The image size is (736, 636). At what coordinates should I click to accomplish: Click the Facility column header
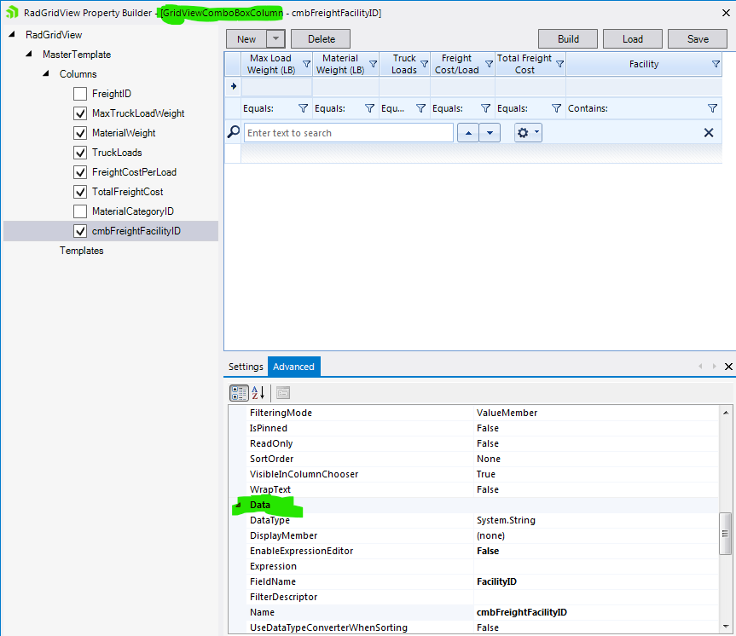(644, 64)
